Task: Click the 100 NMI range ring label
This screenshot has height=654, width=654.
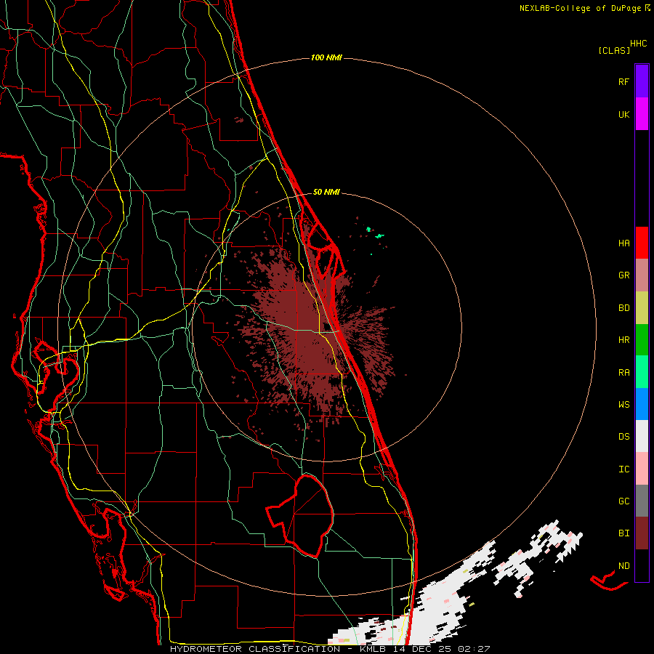Action: [x=326, y=57]
